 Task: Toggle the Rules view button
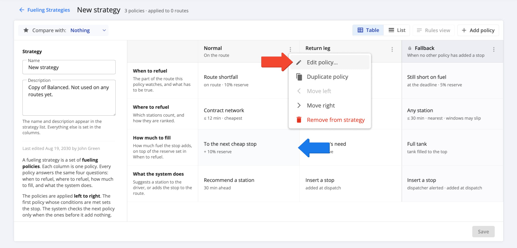[x=433, y=30]
